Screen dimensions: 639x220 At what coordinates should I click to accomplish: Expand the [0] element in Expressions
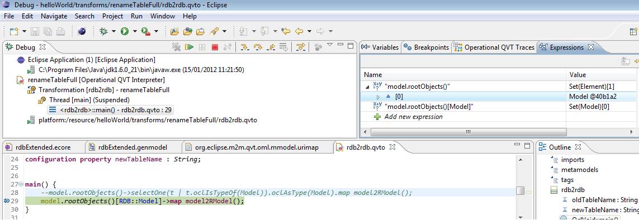coord(378,97)
